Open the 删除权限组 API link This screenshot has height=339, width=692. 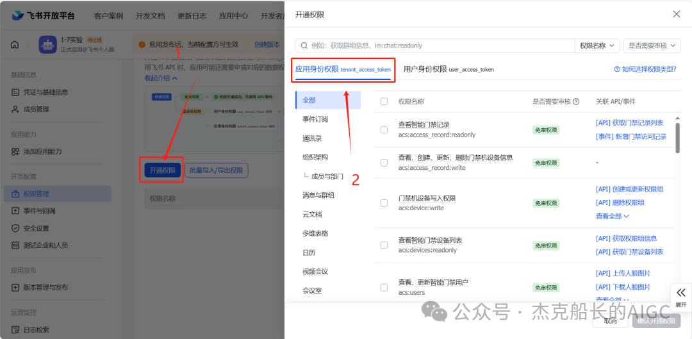620,203
